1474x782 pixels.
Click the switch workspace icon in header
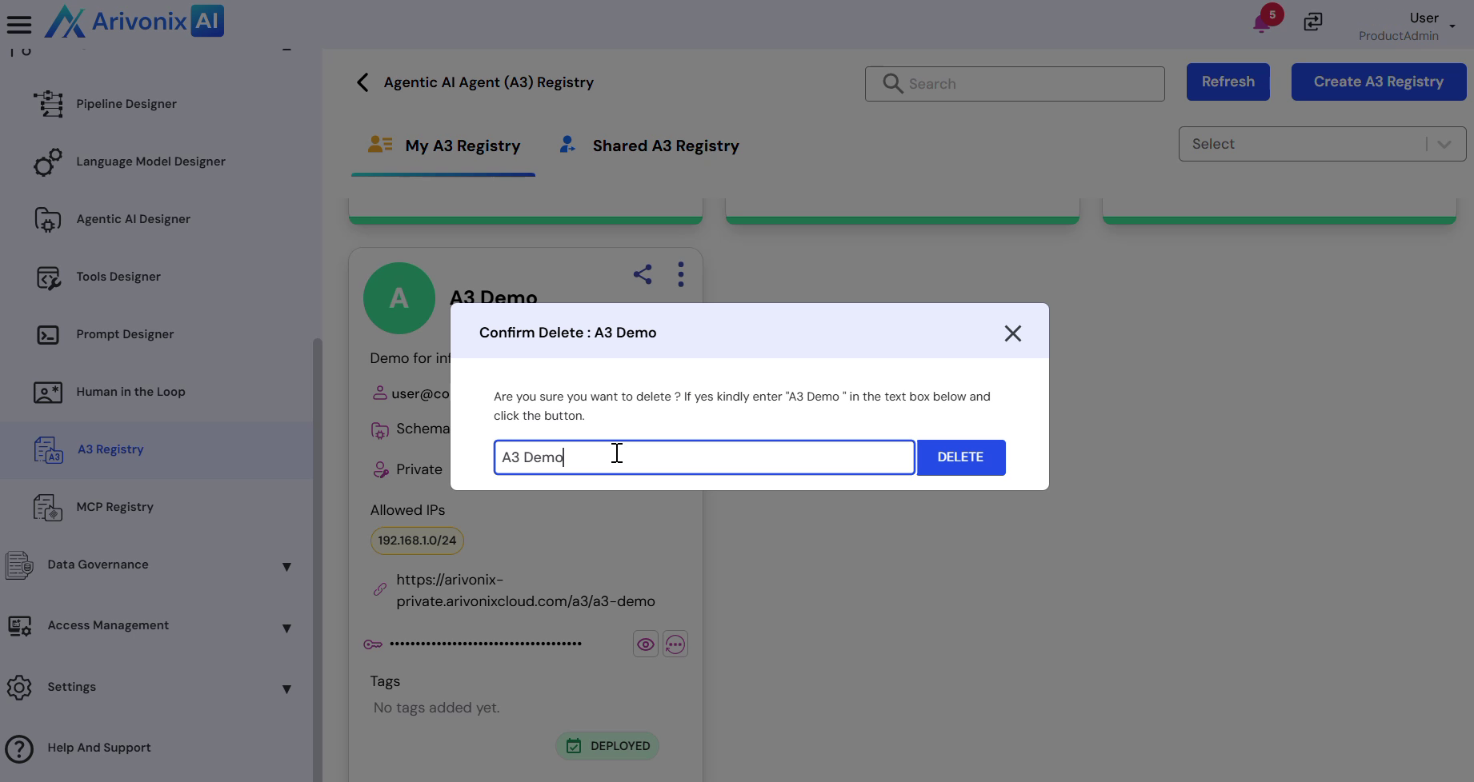(1312, 22)
